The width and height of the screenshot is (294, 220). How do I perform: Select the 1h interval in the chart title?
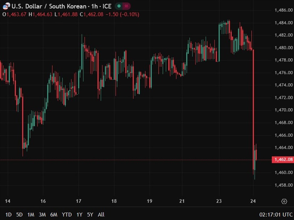coord(95,6)
